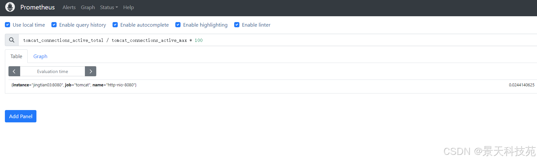The image size is (537, 161).
Task: Switch to the Graph results tab
Action: pyautogui.click(x=40, y=56)
